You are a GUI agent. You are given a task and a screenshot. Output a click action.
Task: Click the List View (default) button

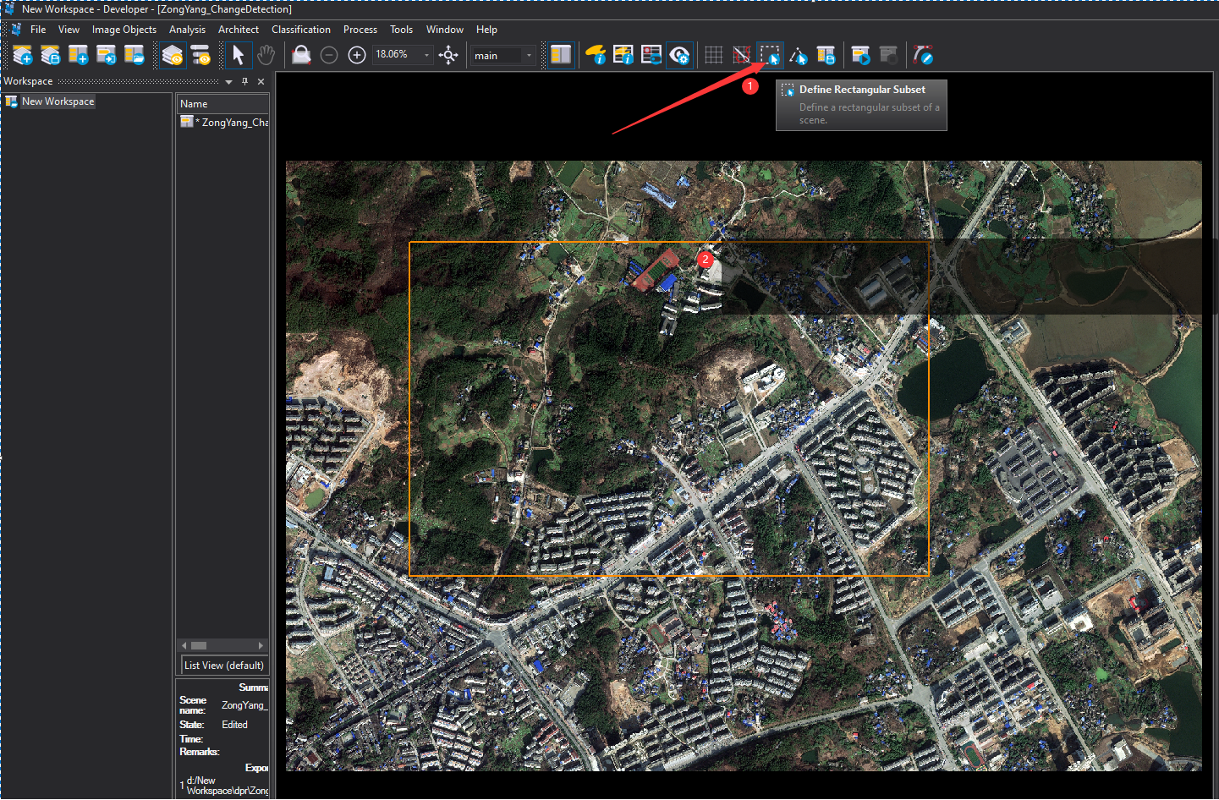coord(224,666)
